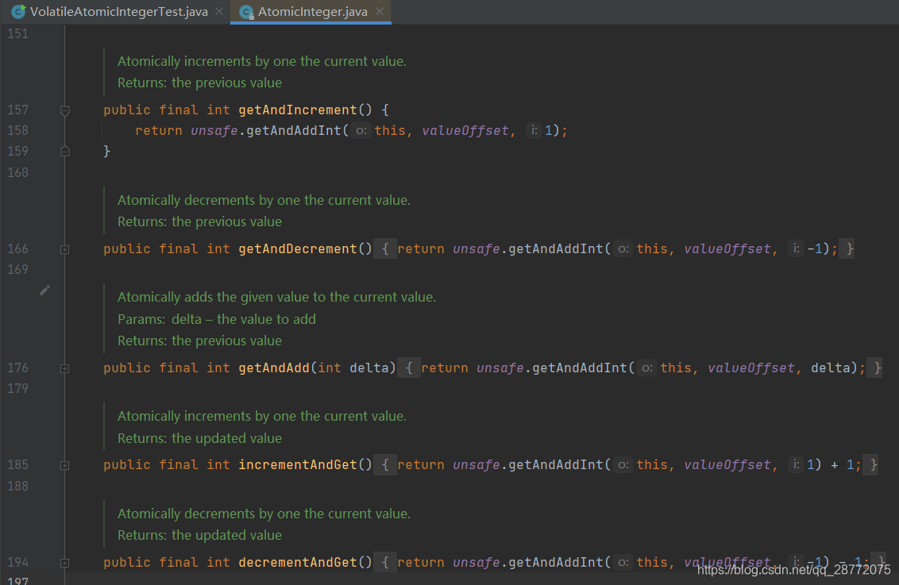Expand the folded incrementAndGet method at line 185
899x585 pixels.
[x=65, y=465]
